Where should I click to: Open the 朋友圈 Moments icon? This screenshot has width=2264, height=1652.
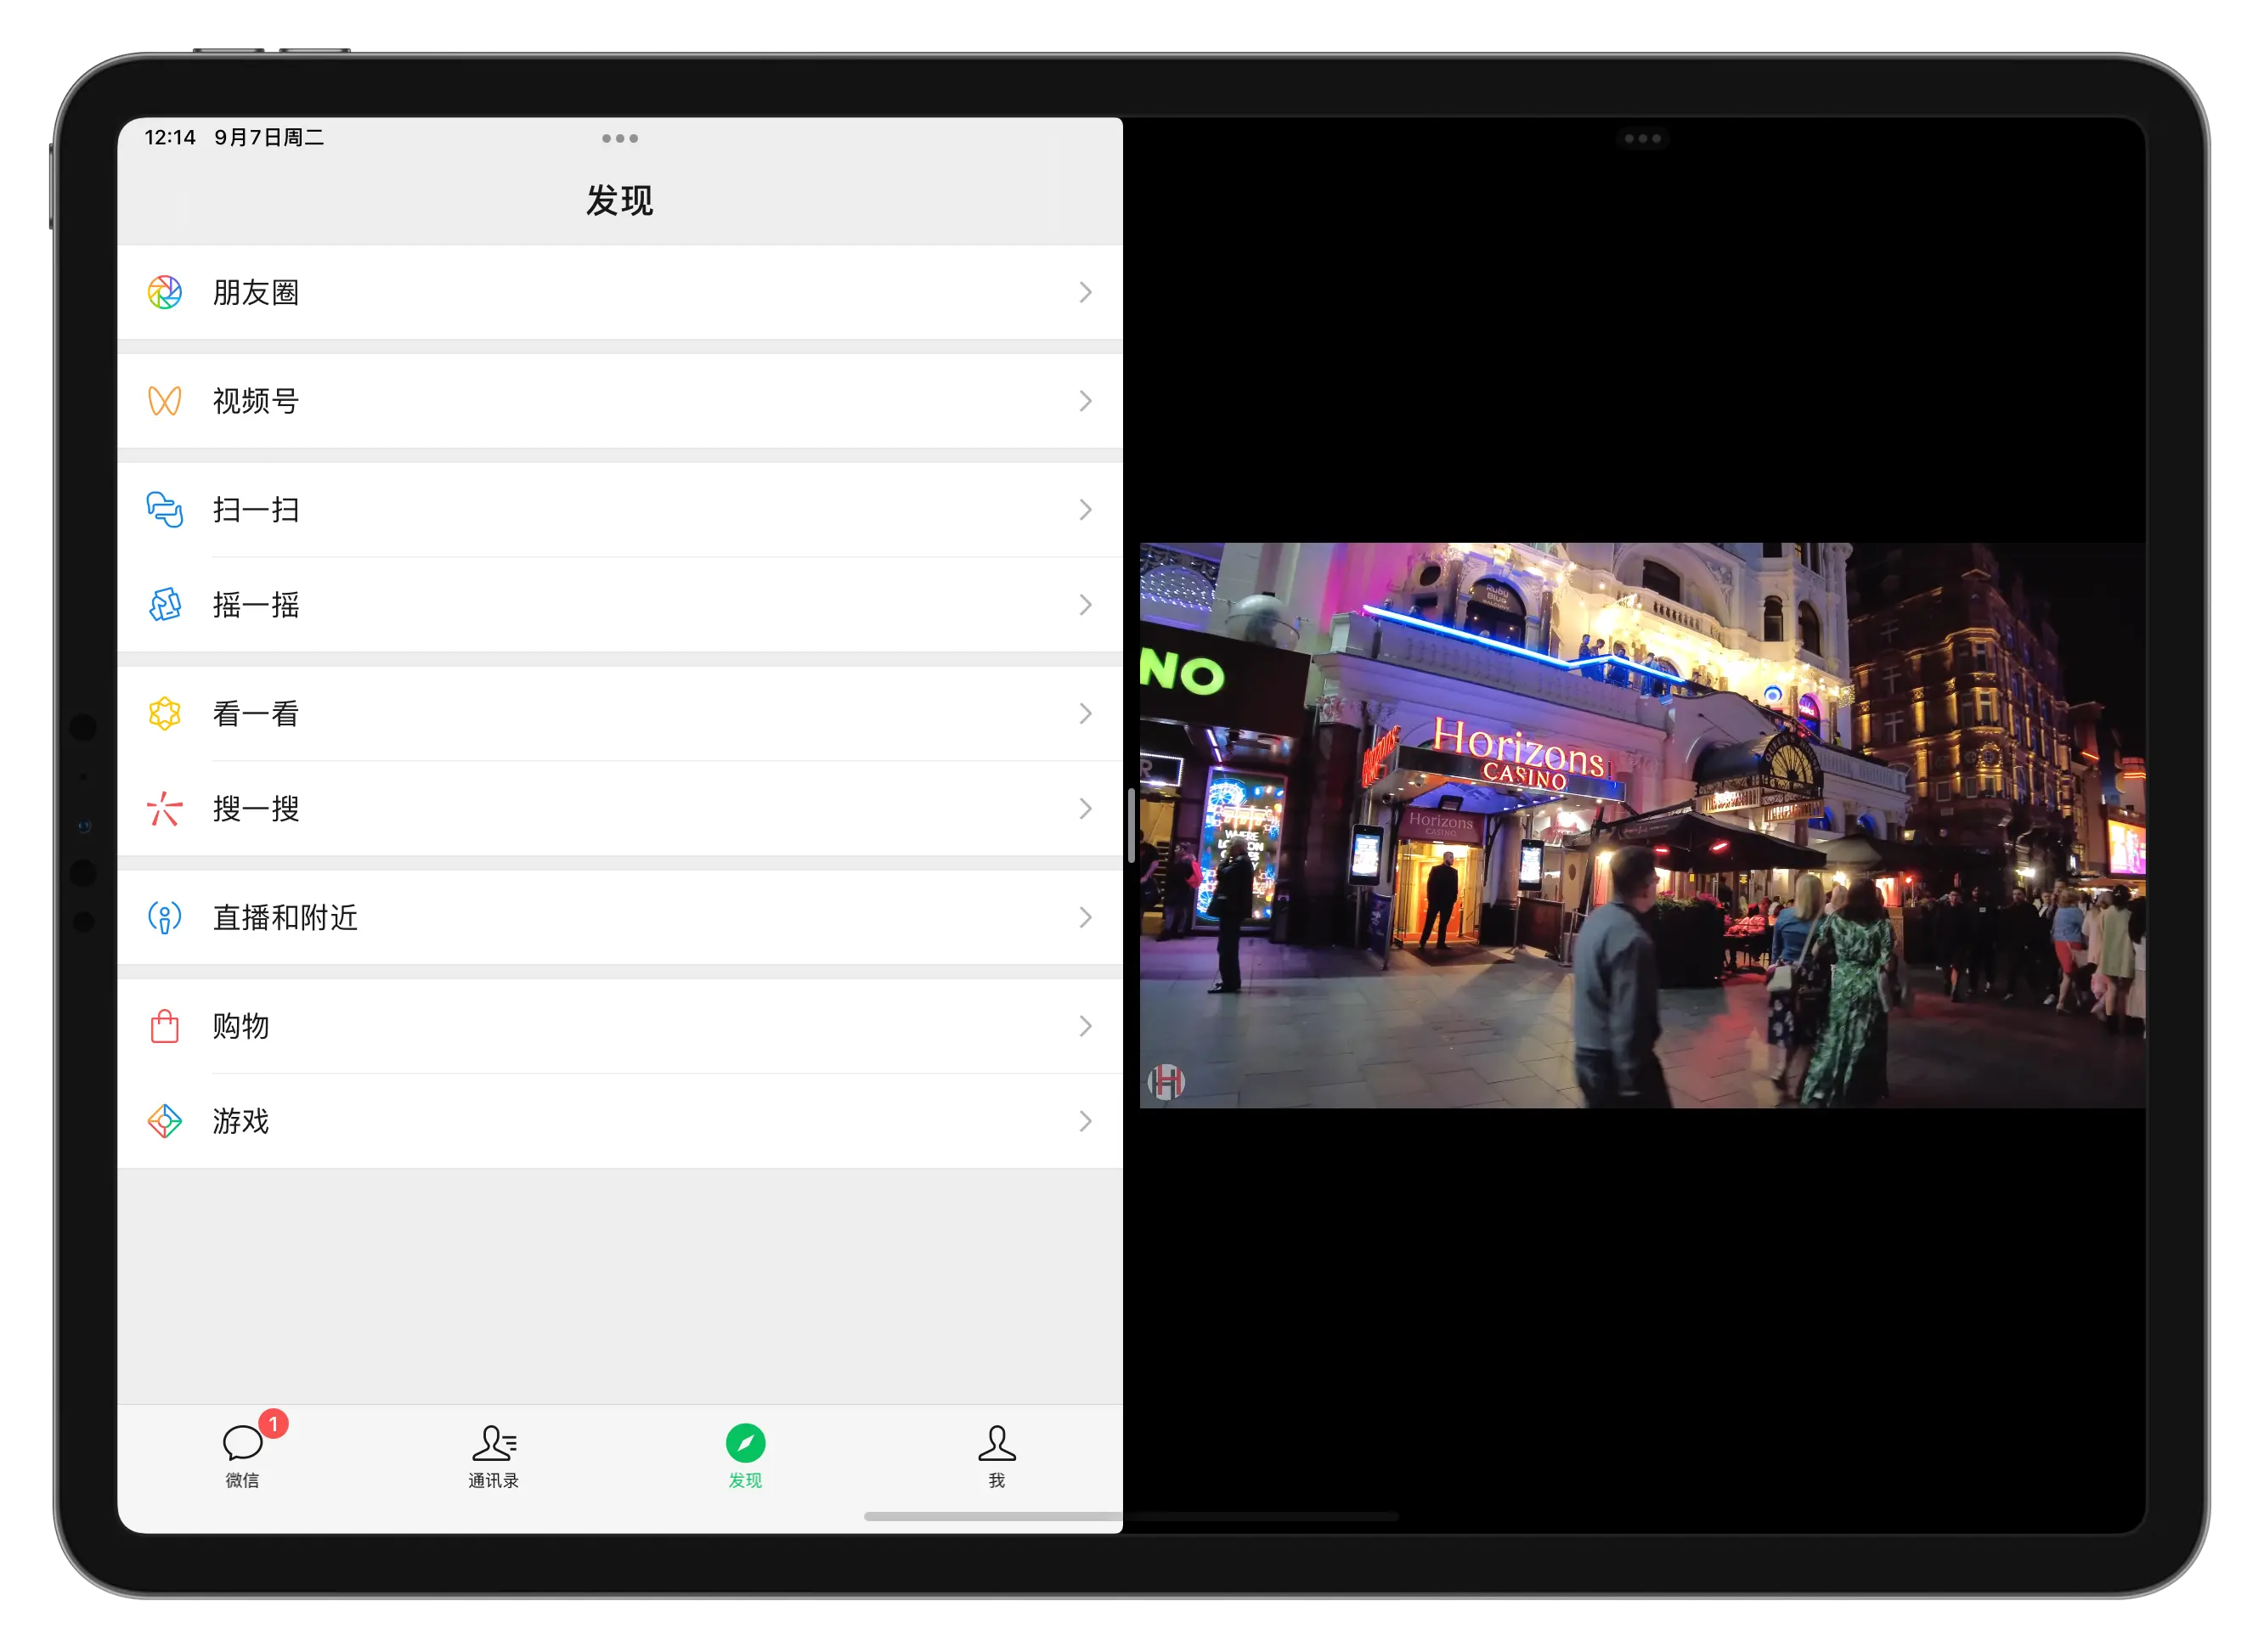tap(164, 293)
